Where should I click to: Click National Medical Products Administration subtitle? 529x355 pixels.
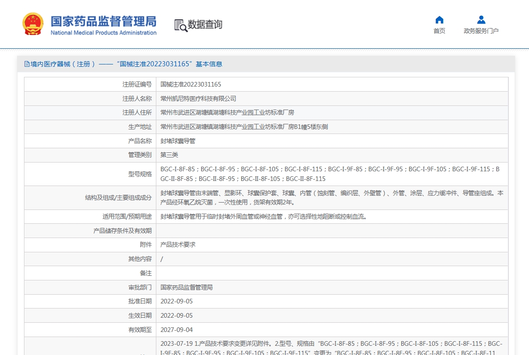point(104,33)
